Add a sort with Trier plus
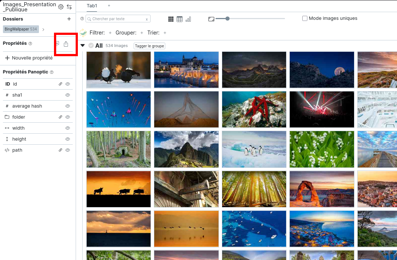Image resolution: width=397 pixels, height=260 pixels. (x=165, y=33)
